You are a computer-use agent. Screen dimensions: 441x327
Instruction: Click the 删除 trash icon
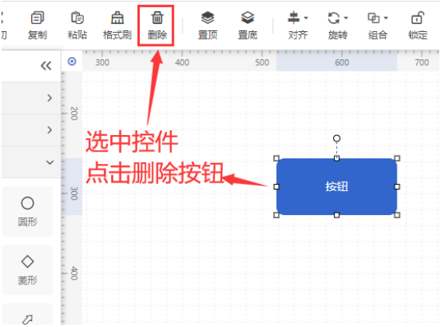coord(157,18)
